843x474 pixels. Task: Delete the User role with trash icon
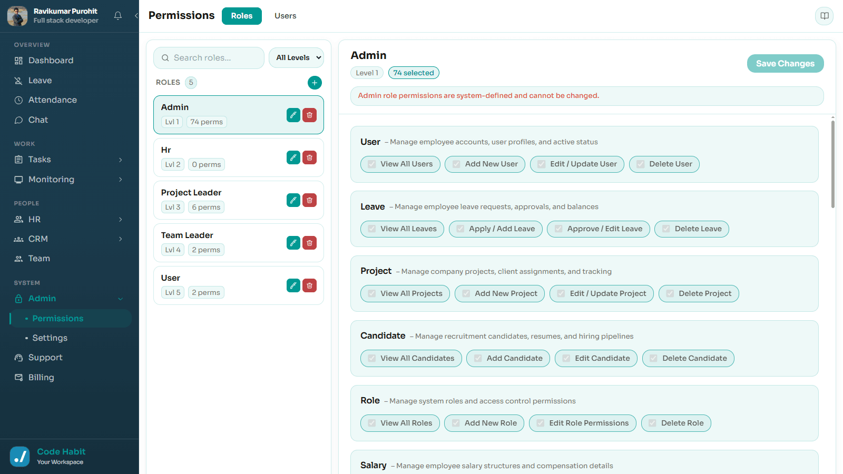coord(310,285)
